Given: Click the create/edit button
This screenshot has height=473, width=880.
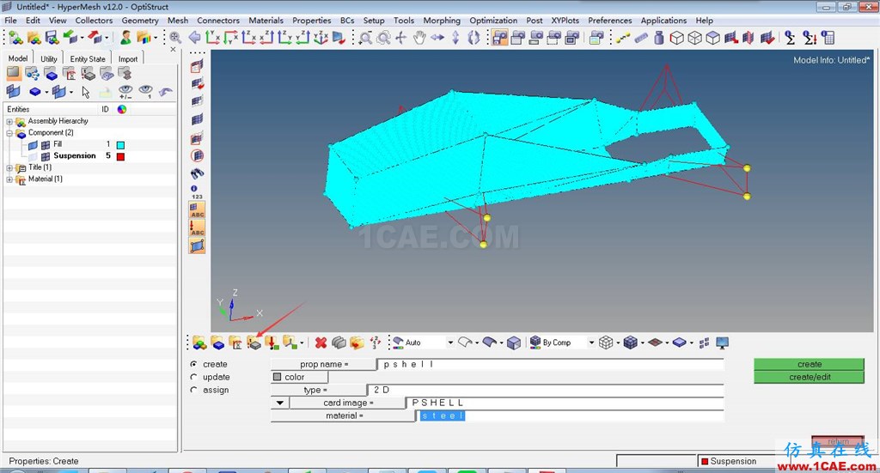Looking at the screenshot, I should (810, 377).
